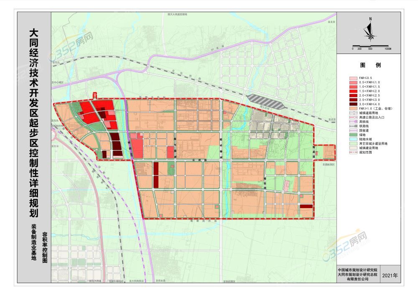Screen dimensions: 418x295
Task: Click the planning boundary legend symbol
Action: click(x=354, y=152)
